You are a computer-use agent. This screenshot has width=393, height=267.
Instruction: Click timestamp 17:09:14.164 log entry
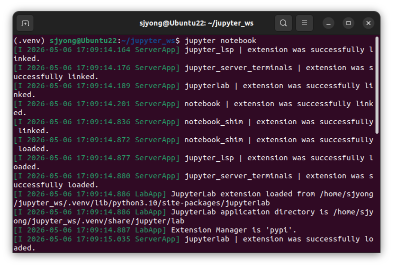click(x=103, y=50)
